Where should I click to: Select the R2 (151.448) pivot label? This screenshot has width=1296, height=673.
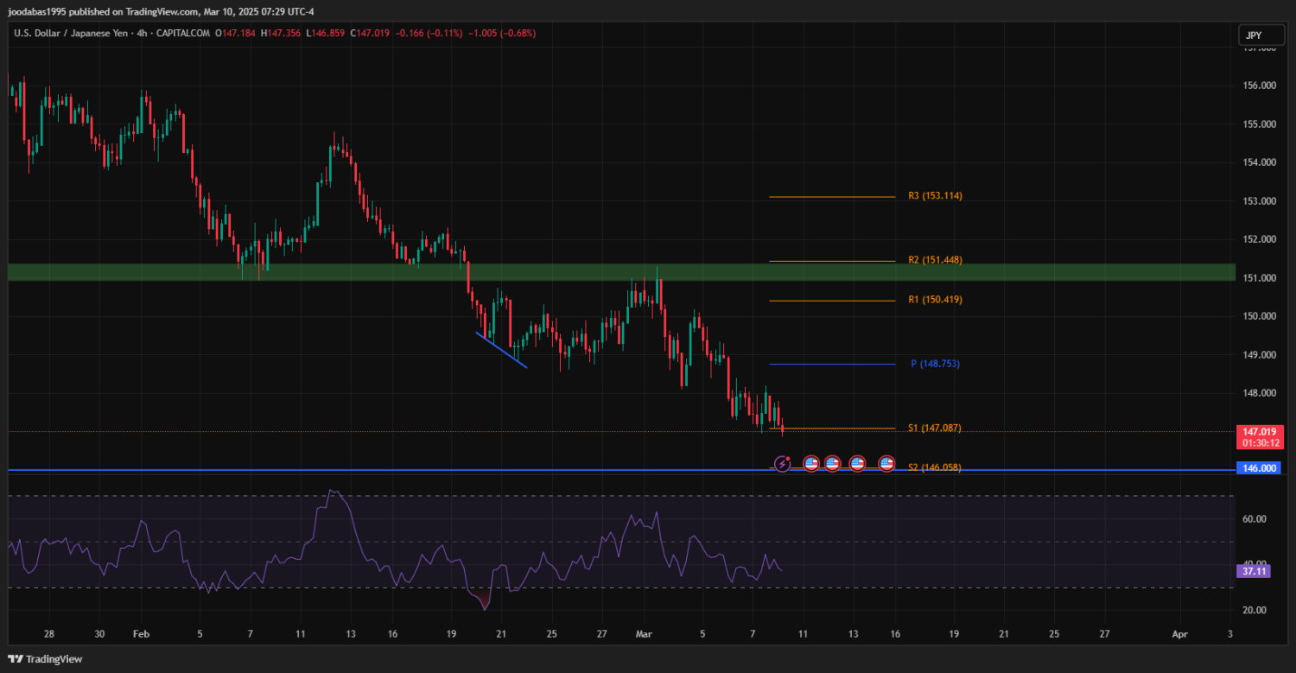935,260
